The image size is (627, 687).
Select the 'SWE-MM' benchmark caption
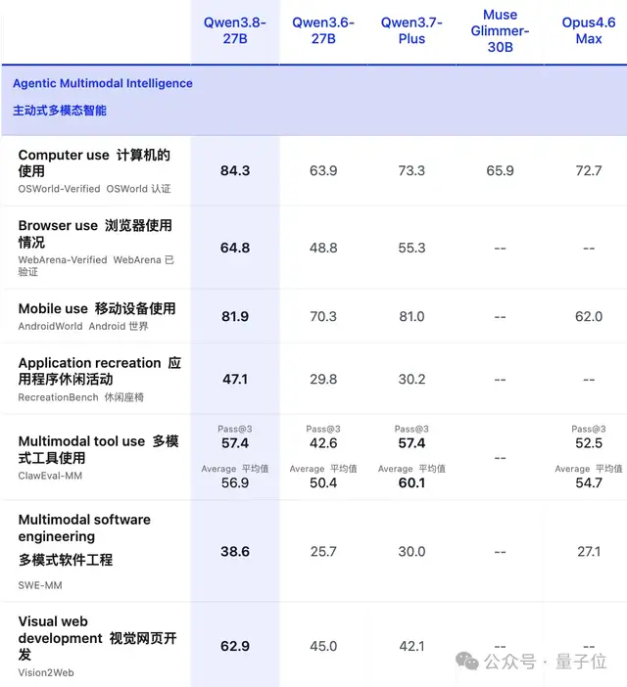pyautogui.click(x=40, y=585)
